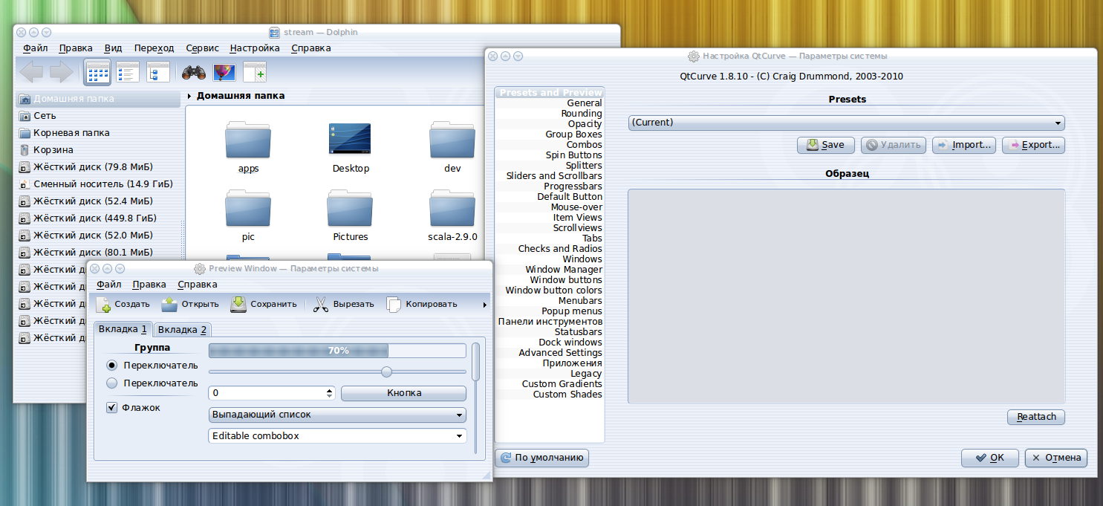Click Вырезать scissors in Preview toolbar

(x=343, y=304)
